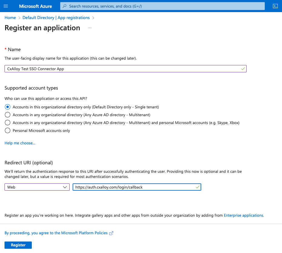282x253 pixels.
Task: Click the green checkmark in Redirect URI field
Action: (198, 187)
